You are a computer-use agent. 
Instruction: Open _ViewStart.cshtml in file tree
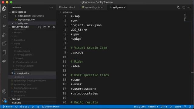pos(25,66)
